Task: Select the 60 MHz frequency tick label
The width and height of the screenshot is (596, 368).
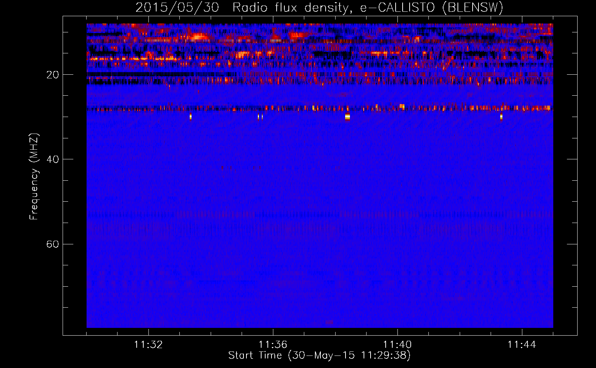Action: (53, 244)
